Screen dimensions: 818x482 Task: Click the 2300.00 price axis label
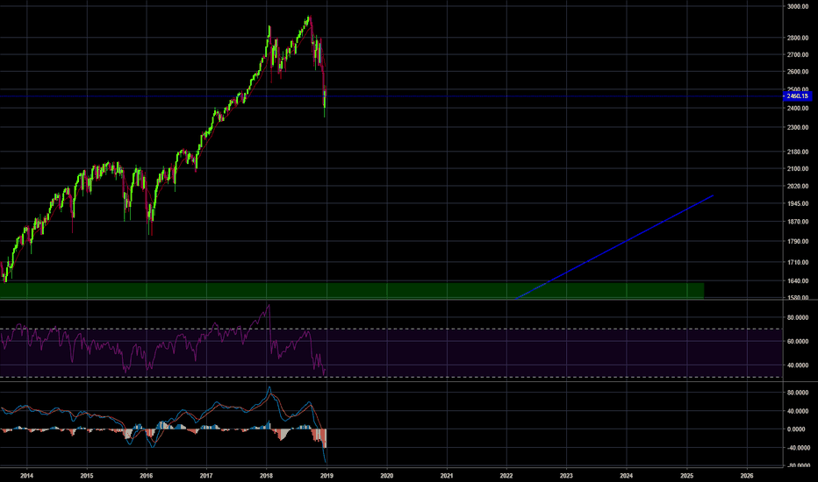coord(798,128)
